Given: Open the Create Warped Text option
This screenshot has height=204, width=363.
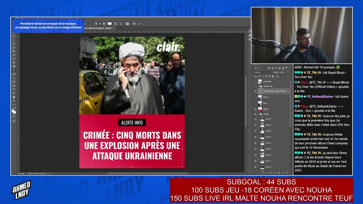Looking at the screenshot, I should pyautogui.click(x=121, y=24).
